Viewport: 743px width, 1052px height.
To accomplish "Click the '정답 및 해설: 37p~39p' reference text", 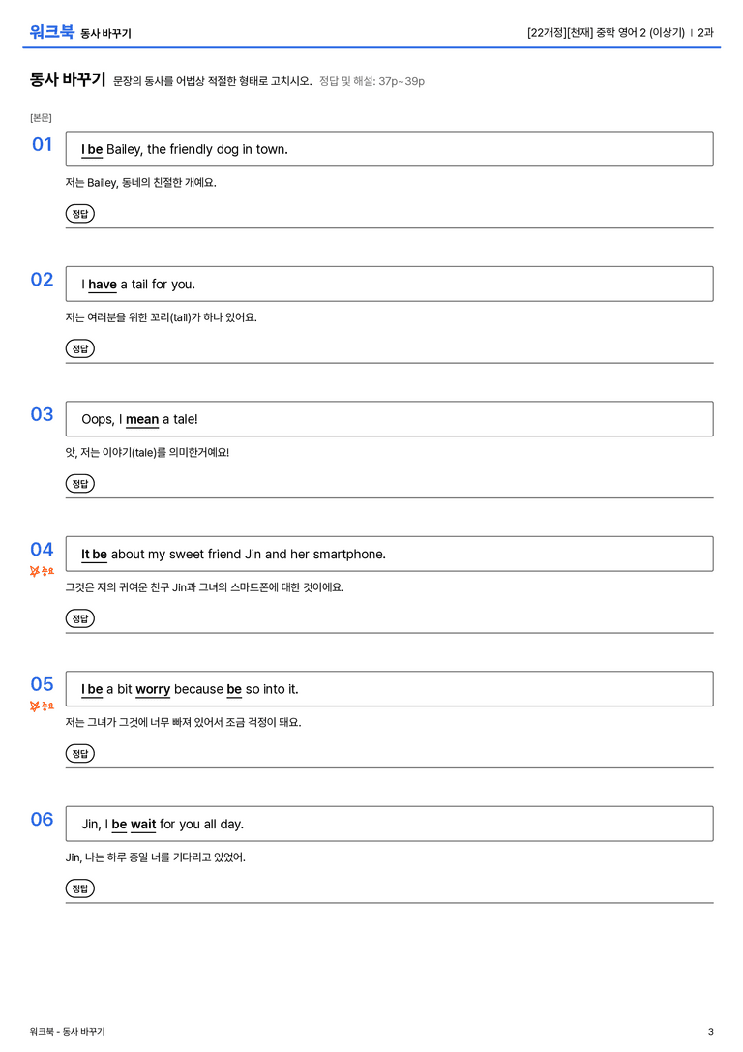I will coord(371,81).
